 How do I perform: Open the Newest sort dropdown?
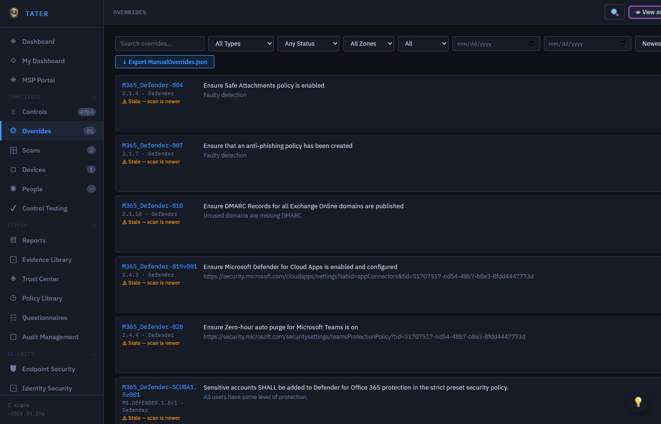click(x=648, y=43)
